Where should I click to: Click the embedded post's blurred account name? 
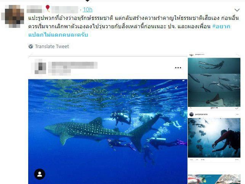click(x=73, y=65)
